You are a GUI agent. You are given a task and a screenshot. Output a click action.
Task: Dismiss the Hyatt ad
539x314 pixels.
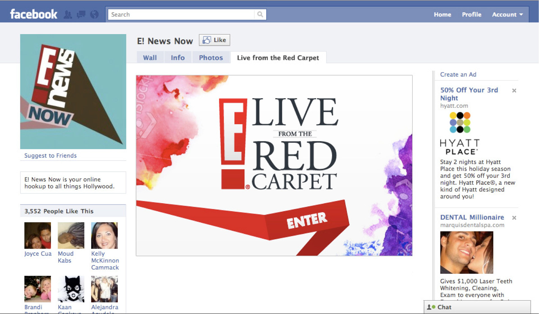point(514,91)
